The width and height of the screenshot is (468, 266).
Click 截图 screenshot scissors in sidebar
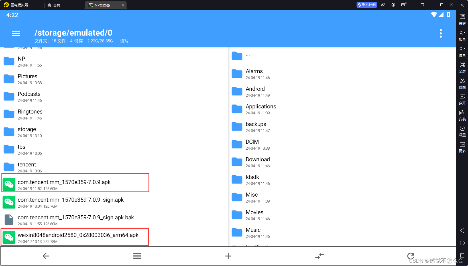click(x=462, y=83)
